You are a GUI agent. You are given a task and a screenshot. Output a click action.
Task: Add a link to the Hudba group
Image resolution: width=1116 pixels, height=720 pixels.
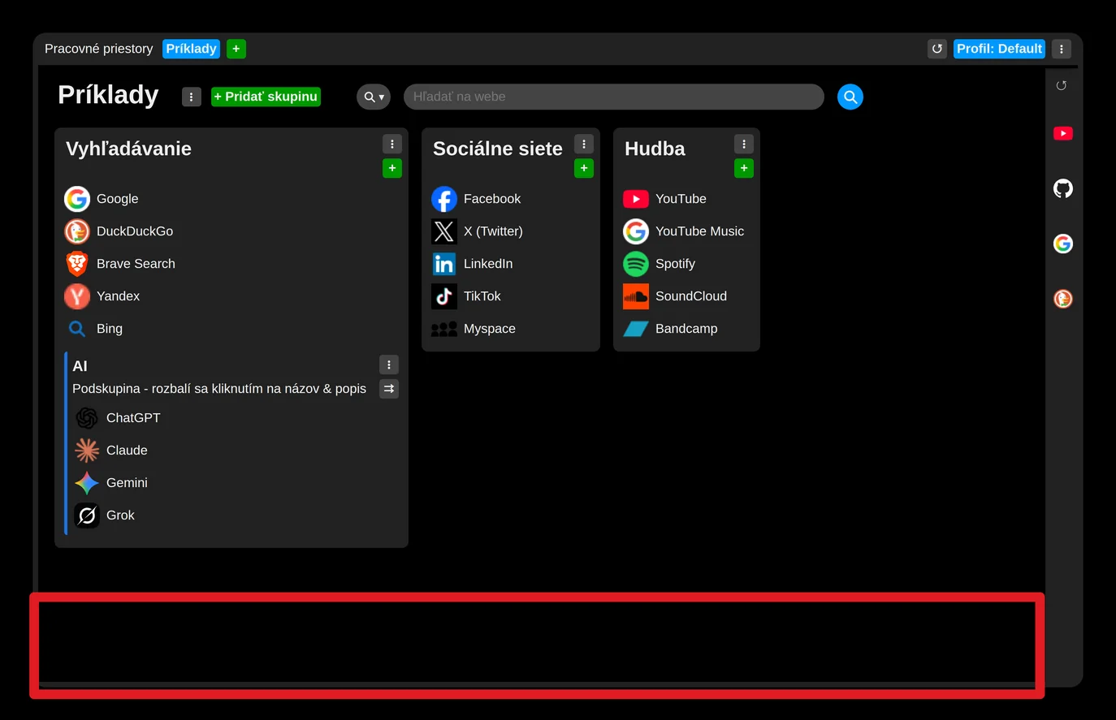pos(744,168)
